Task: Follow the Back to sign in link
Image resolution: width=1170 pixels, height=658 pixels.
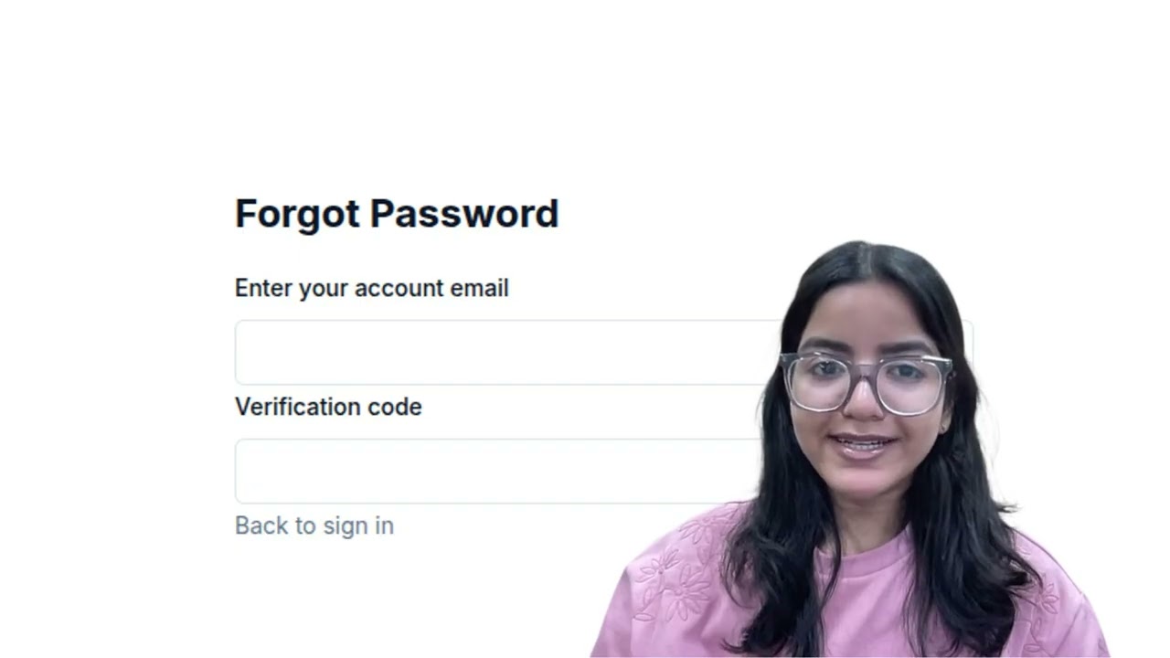Action: tap(314, 525)
